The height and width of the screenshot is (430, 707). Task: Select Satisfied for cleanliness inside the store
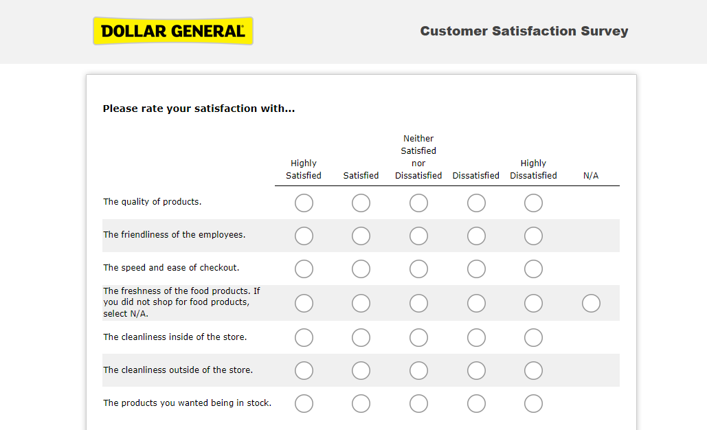point(361,337)
